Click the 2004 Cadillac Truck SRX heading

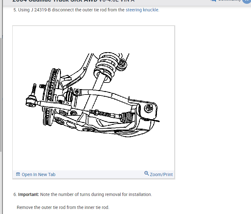click(x=73, y=1)
